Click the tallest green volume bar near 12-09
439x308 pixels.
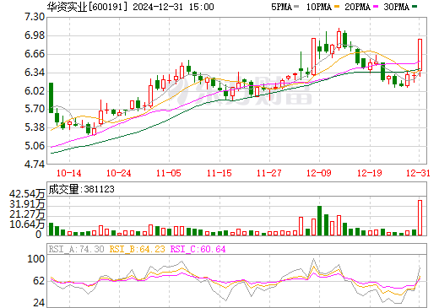tap(319, 221)
